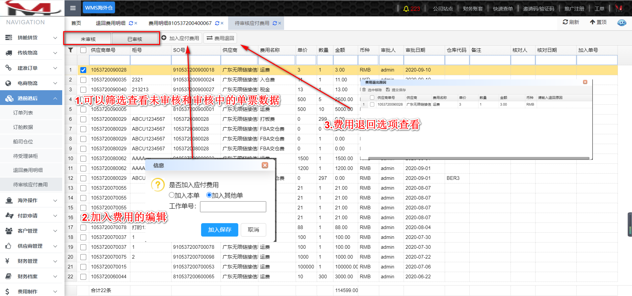Select the 加入本单 radio option
The image size is (632, 296).
tap(171, 195)
